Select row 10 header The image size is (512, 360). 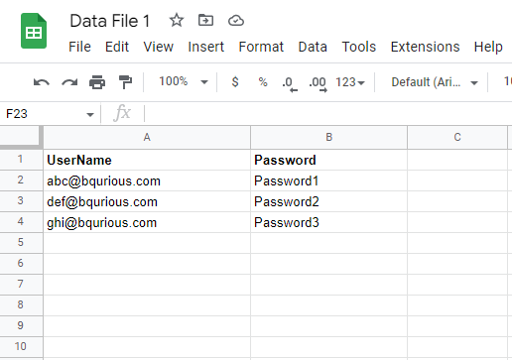[x=21, y=347]
